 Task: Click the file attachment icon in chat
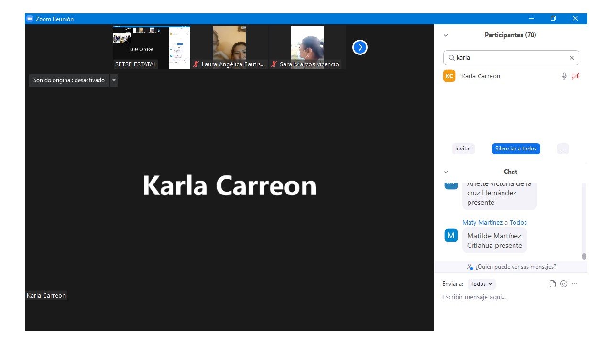point(553,284)
